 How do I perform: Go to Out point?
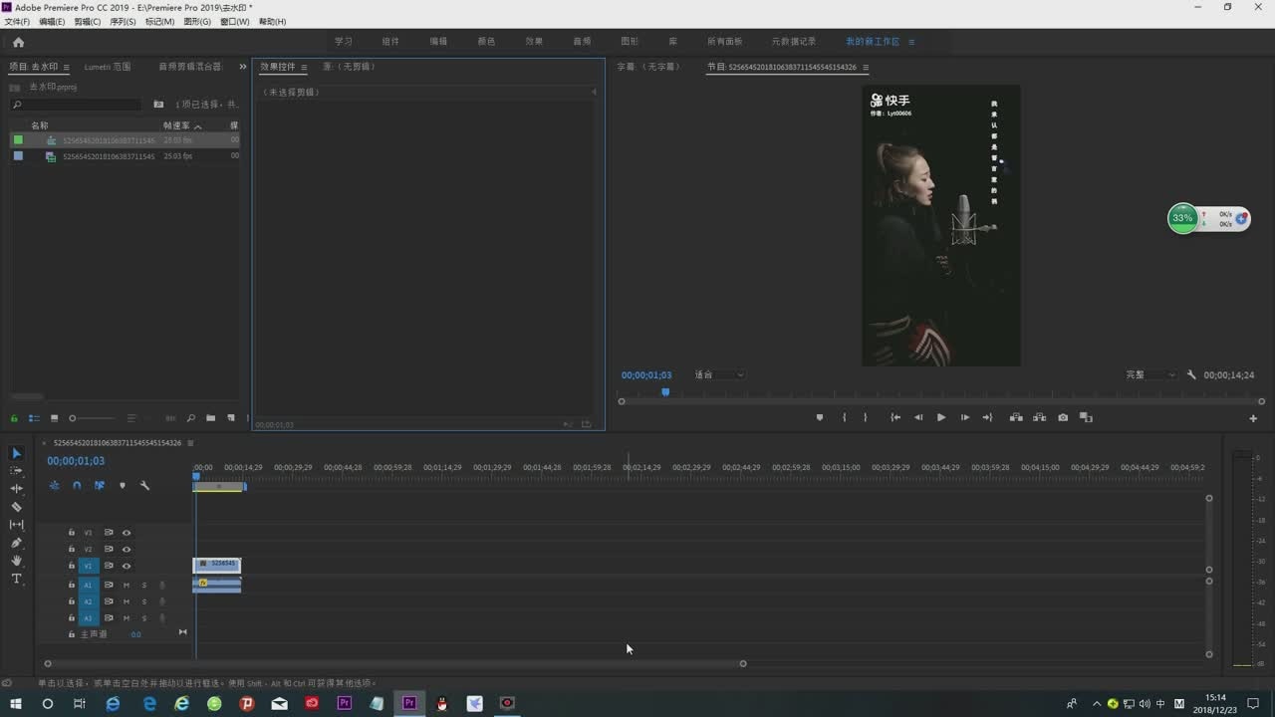point(987,417)
